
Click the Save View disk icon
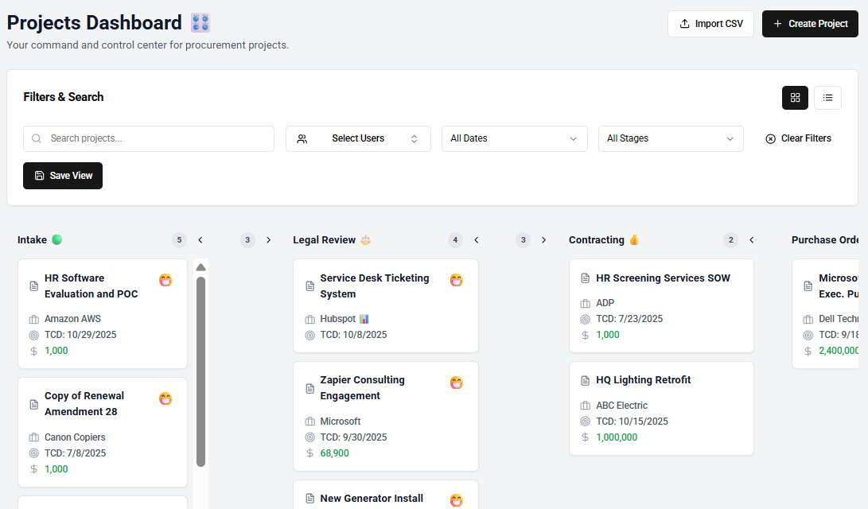tap(40, 176)
